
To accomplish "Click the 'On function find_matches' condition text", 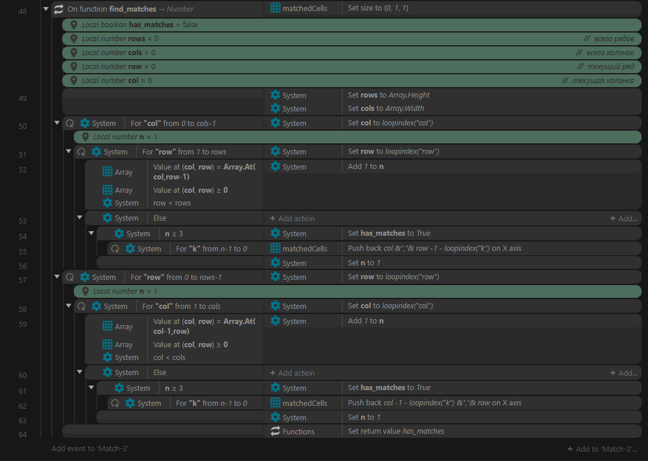I will [x=131, y=9].
